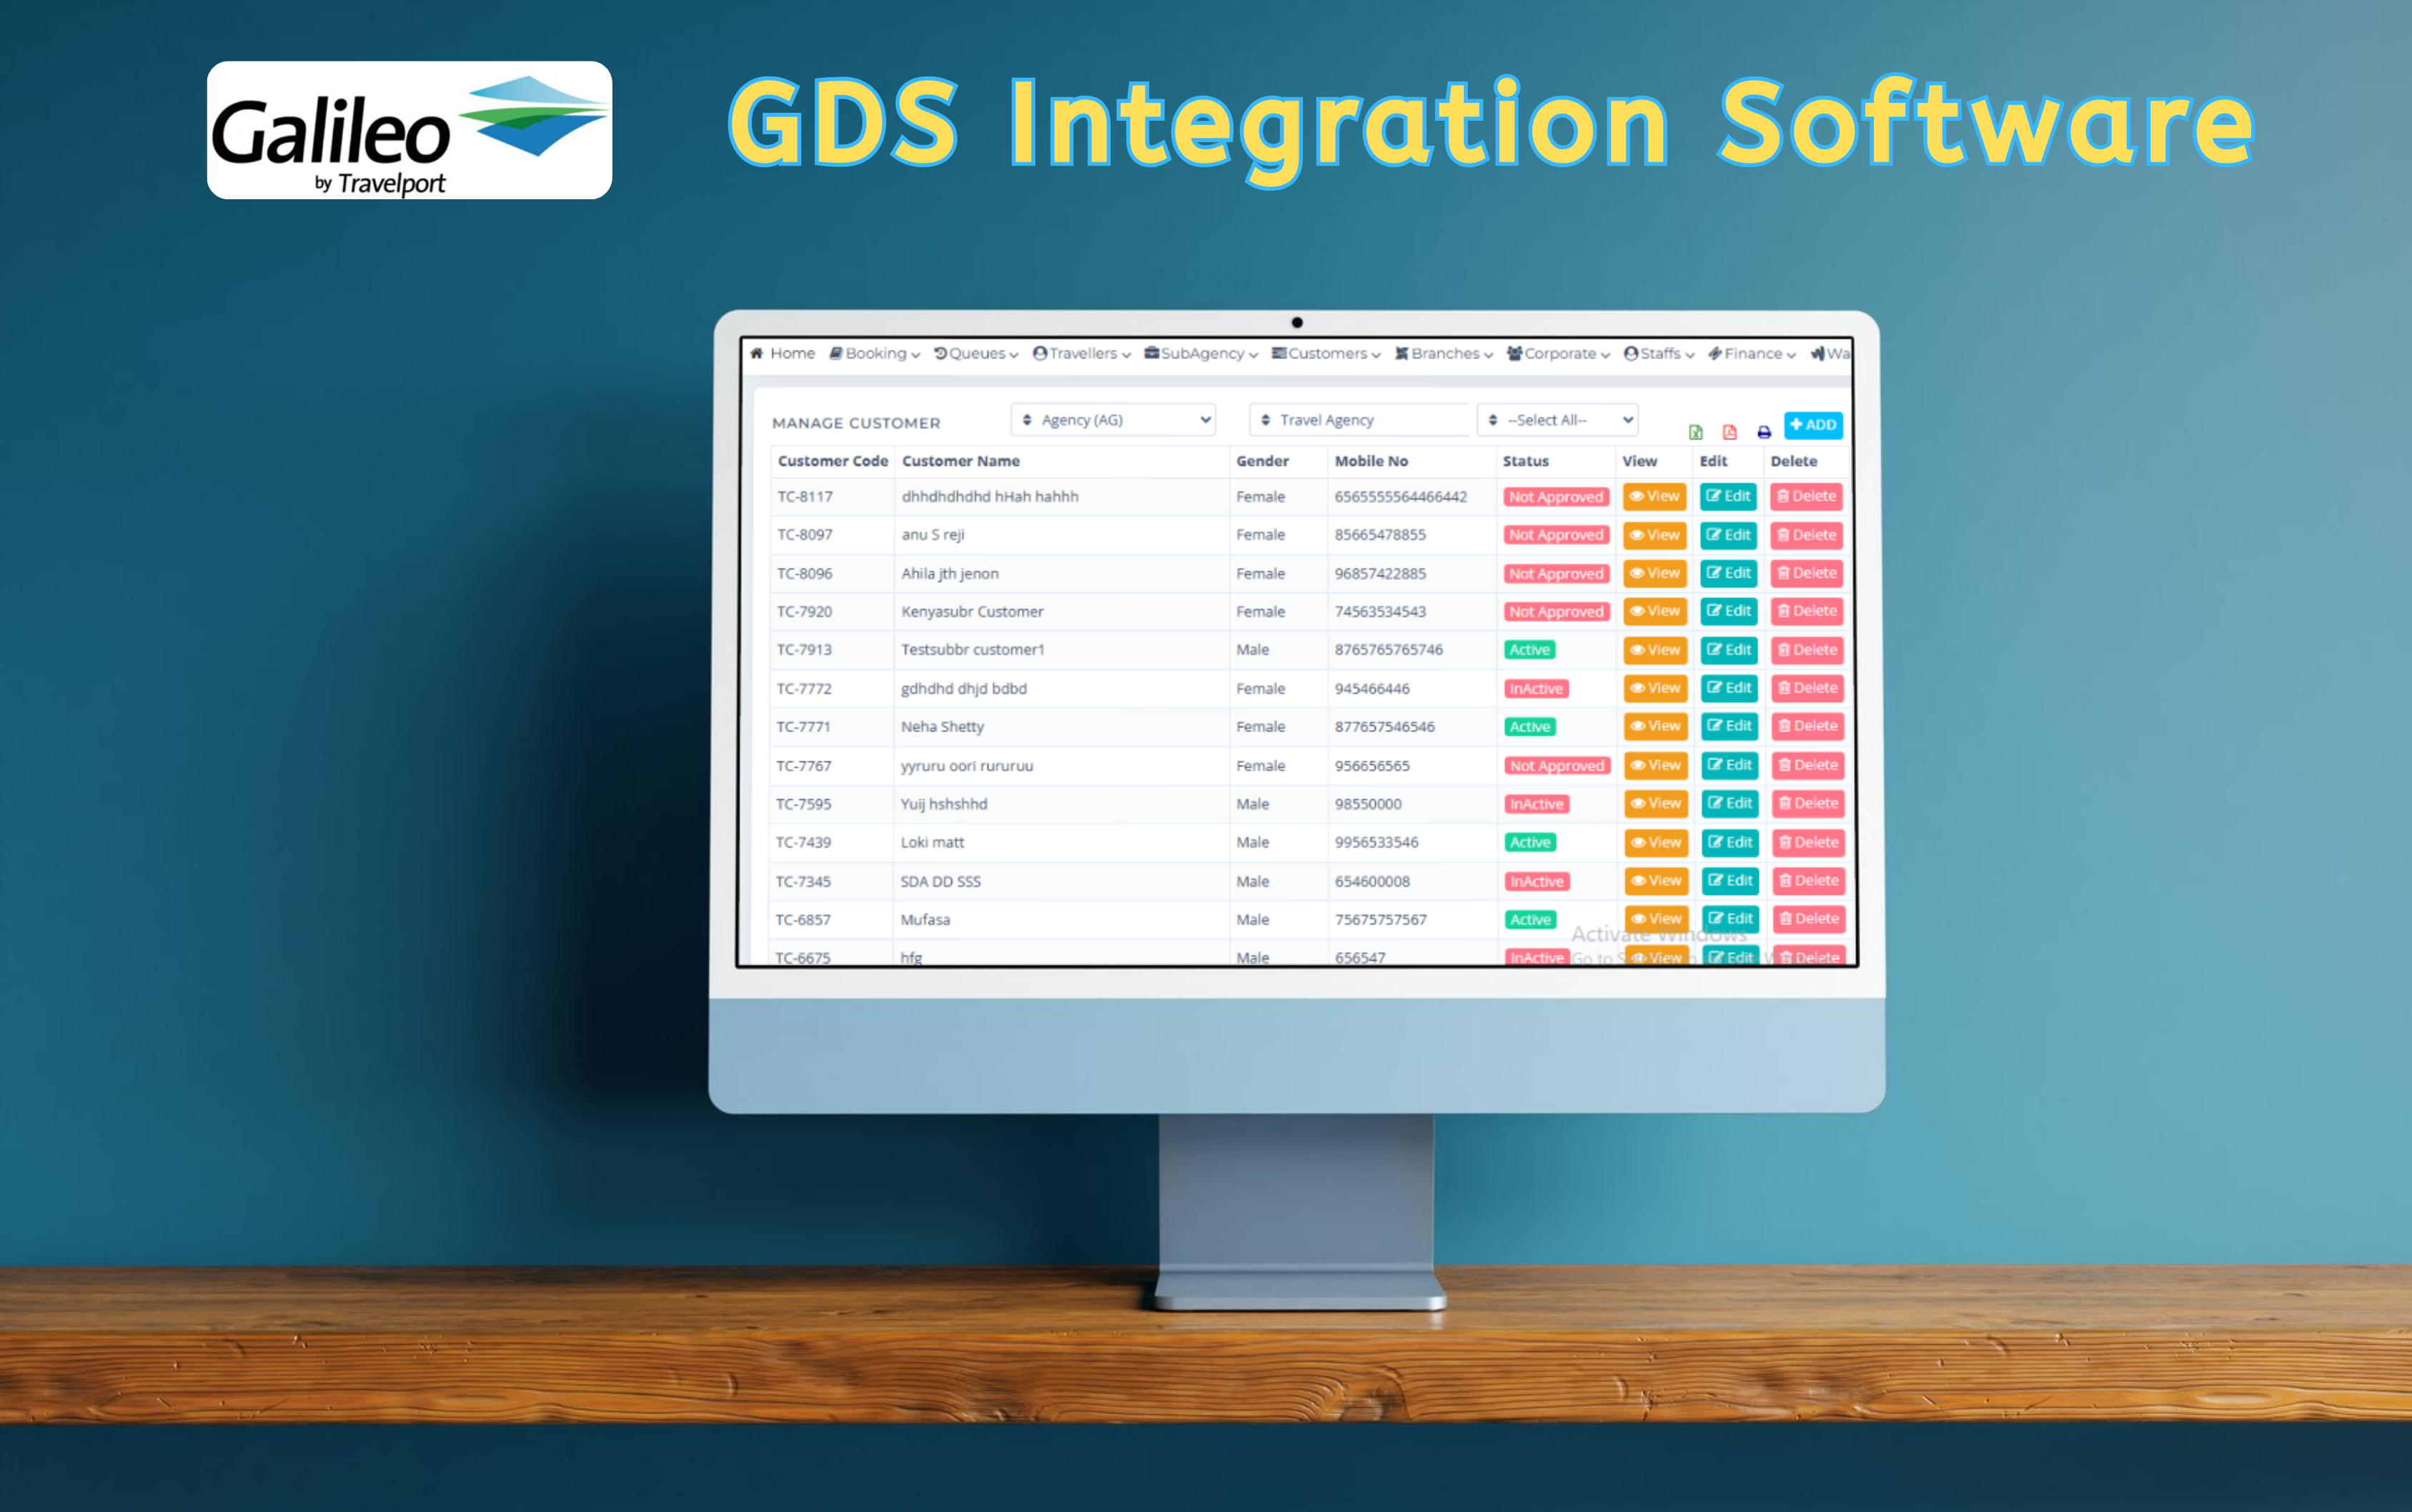Image resolution: width=2412 pixels, height=1512 pixels.
Task: Select the Home house icon in navbar
Action: point(756,354)
